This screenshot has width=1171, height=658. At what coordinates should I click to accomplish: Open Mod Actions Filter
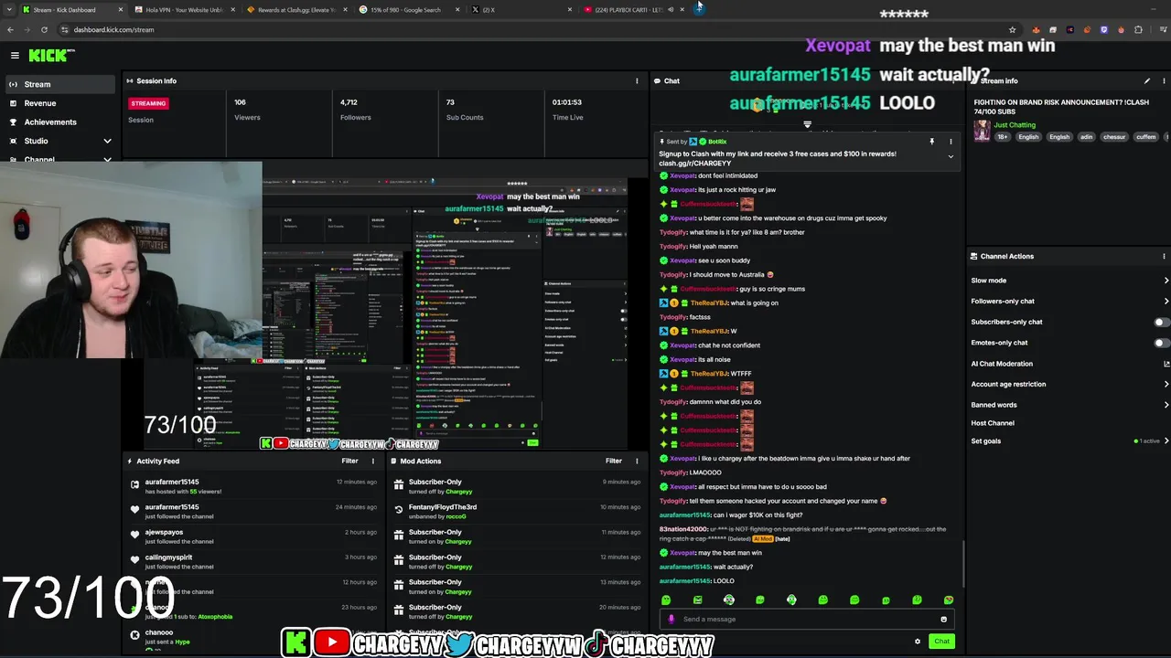(614, 462)
